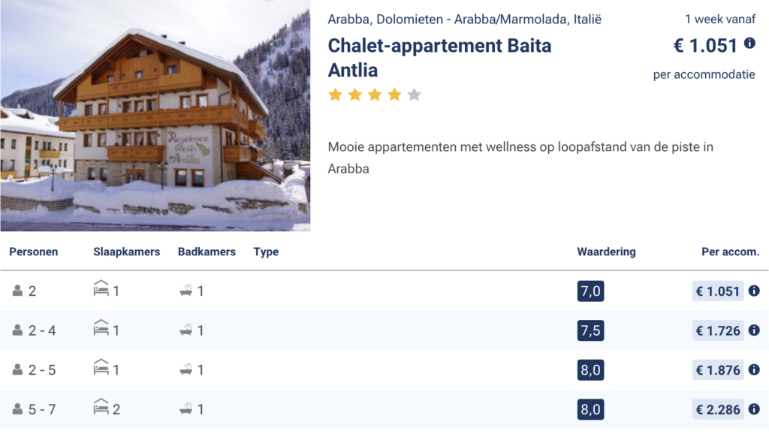
Task: Click the Arabba, Dolomieten location text
Action: tap(464, 20)
